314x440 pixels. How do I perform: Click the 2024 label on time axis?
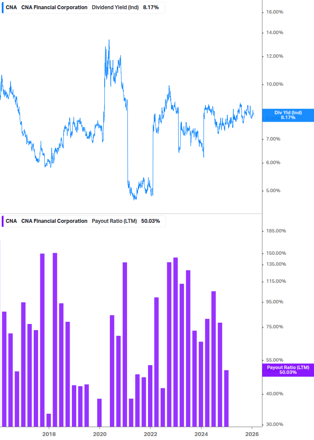pyautogui.click(x=201, y=434)
